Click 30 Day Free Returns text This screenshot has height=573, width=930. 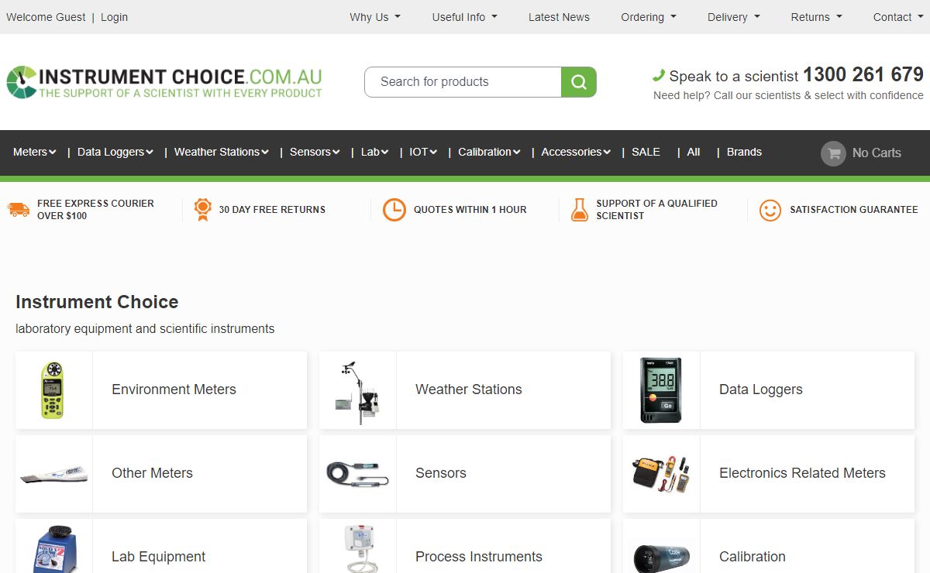[x=272, y=210]
